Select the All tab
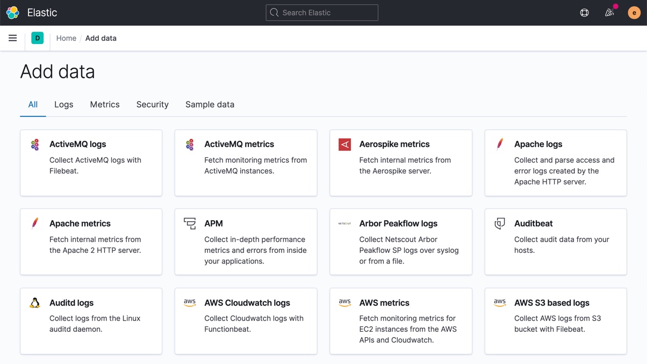 (x=33, y=105)
